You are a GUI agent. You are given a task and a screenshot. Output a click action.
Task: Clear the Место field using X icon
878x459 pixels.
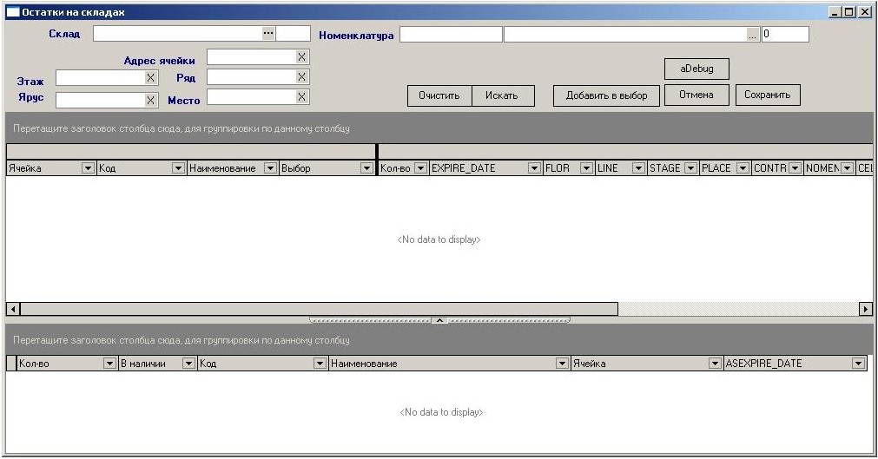tap(301, 97)
